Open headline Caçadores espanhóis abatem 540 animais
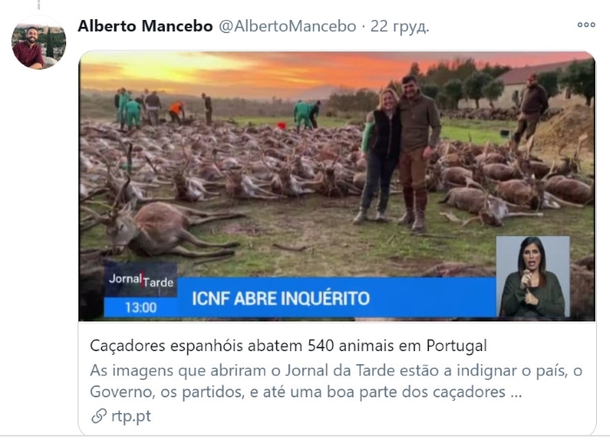 [x=288, y=345]
